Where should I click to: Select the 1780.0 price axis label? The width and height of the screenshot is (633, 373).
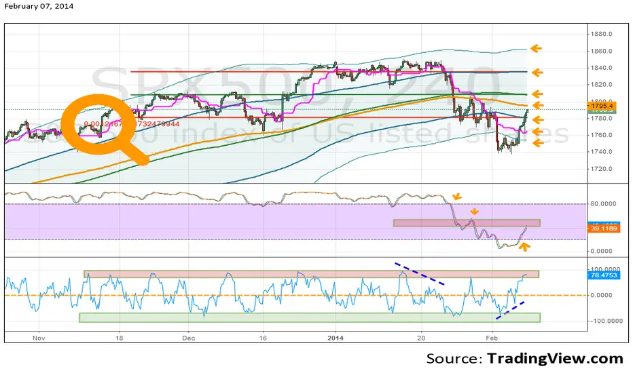point(602,118)
